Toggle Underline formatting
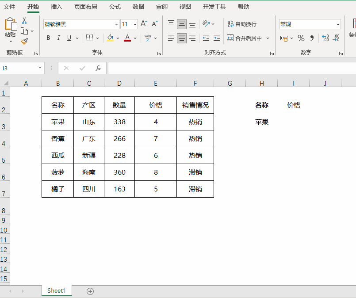This screenshot has width=356, height=298. tap(69, 38)
